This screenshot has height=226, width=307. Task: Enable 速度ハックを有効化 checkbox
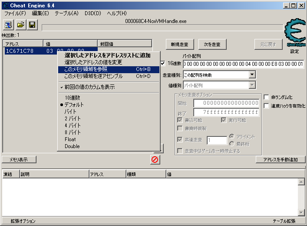pyautogui.click(x=266, y=106)
